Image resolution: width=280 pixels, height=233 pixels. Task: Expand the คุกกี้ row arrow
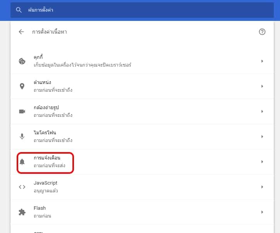pyautogui.click(x=262, y=61)
